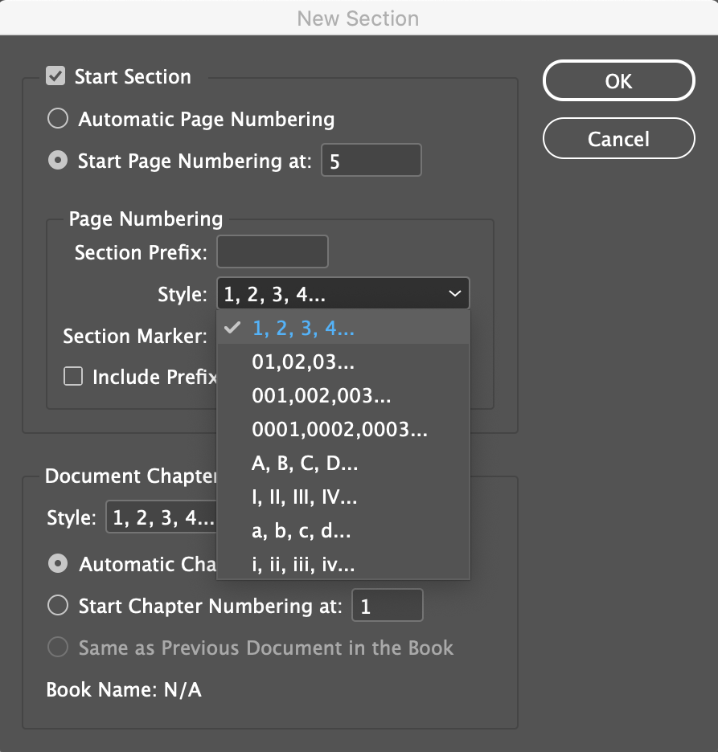This screenshot has width=718, height=752.
Task: Choose the 001,002,003... numbering style
Action: (x=343, y=395)
